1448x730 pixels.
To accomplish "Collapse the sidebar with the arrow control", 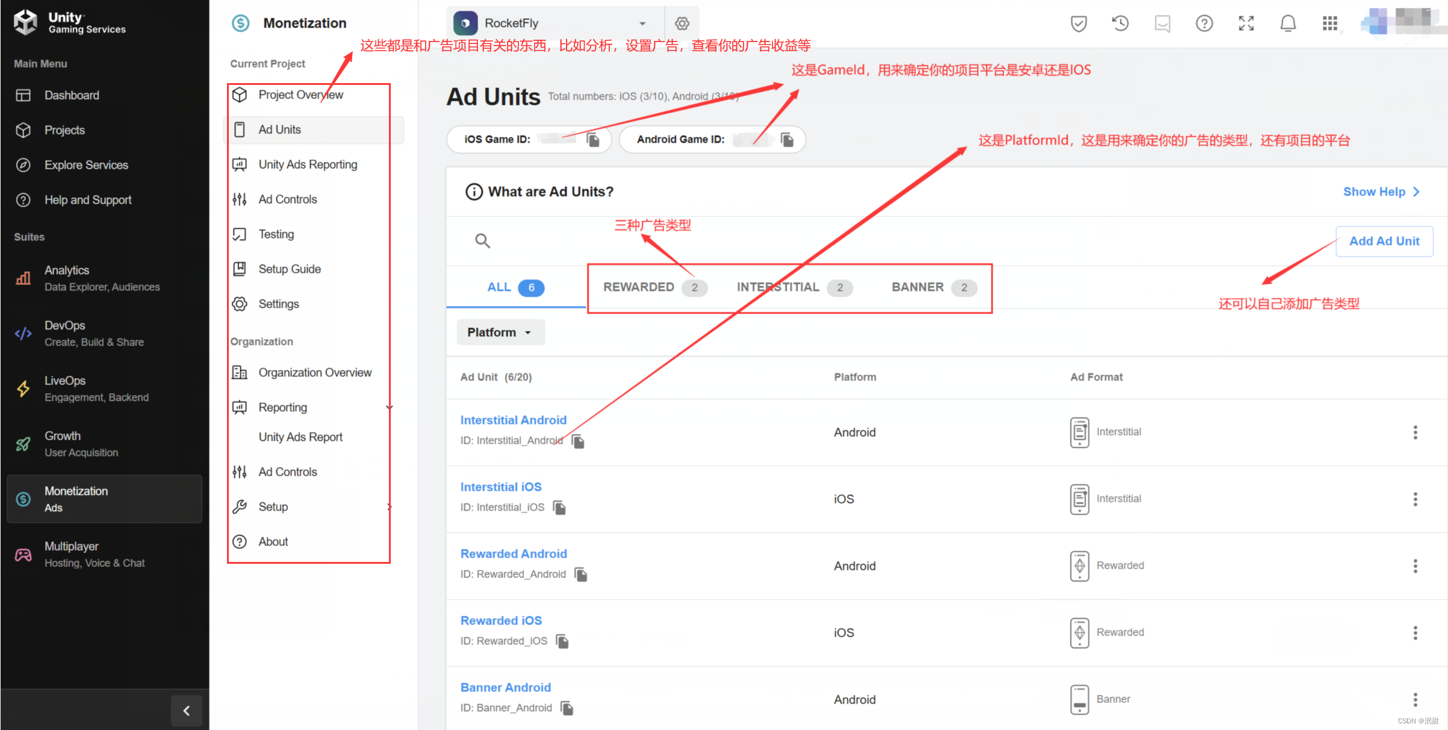I will click(x=186, y=711).
